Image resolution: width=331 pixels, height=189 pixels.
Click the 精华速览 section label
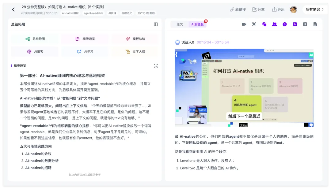pos(20,66)
